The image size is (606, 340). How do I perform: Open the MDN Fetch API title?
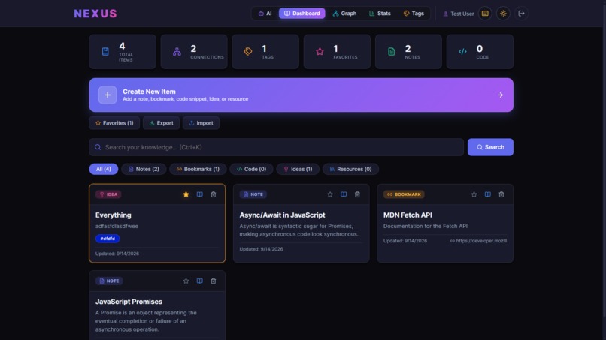point(408,215)
